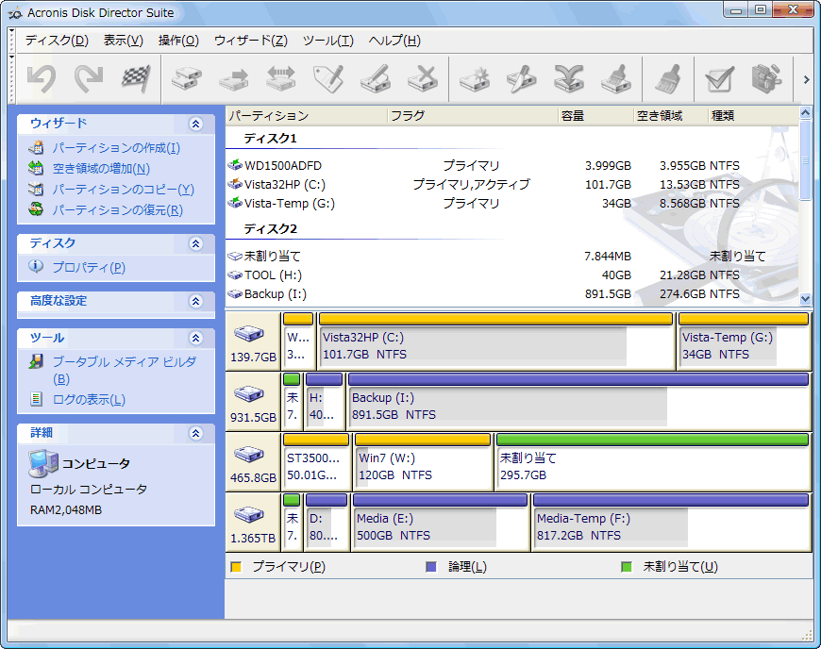
Task: Click the defragment toolbar icon
Action: (x=766, y=79)
